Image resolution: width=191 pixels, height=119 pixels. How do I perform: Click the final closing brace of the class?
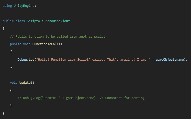[4, 113]
